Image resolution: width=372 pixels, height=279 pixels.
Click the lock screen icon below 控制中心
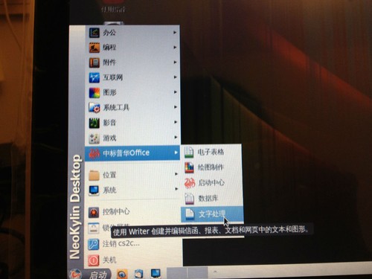94,228
